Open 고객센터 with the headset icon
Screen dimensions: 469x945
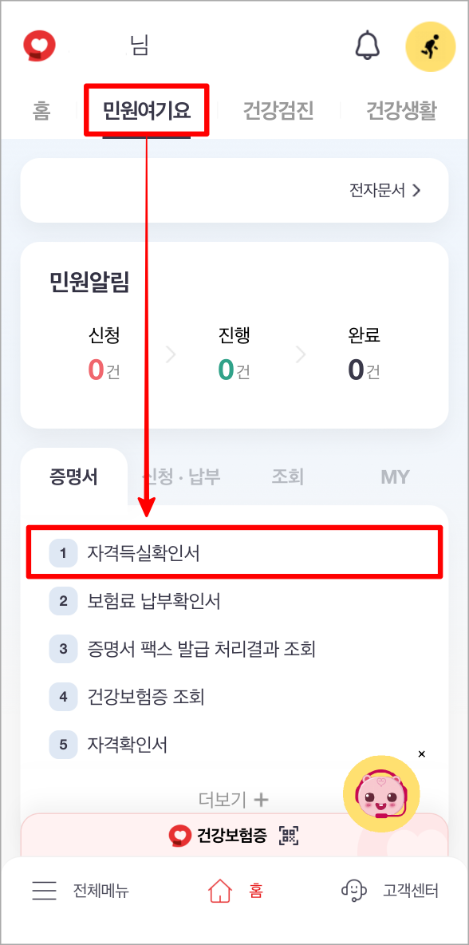click(x=352, y=892)
